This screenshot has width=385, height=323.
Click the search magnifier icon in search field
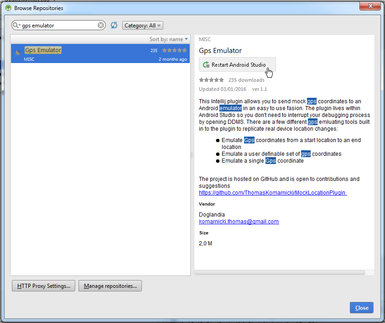click(x=16, y=25)
